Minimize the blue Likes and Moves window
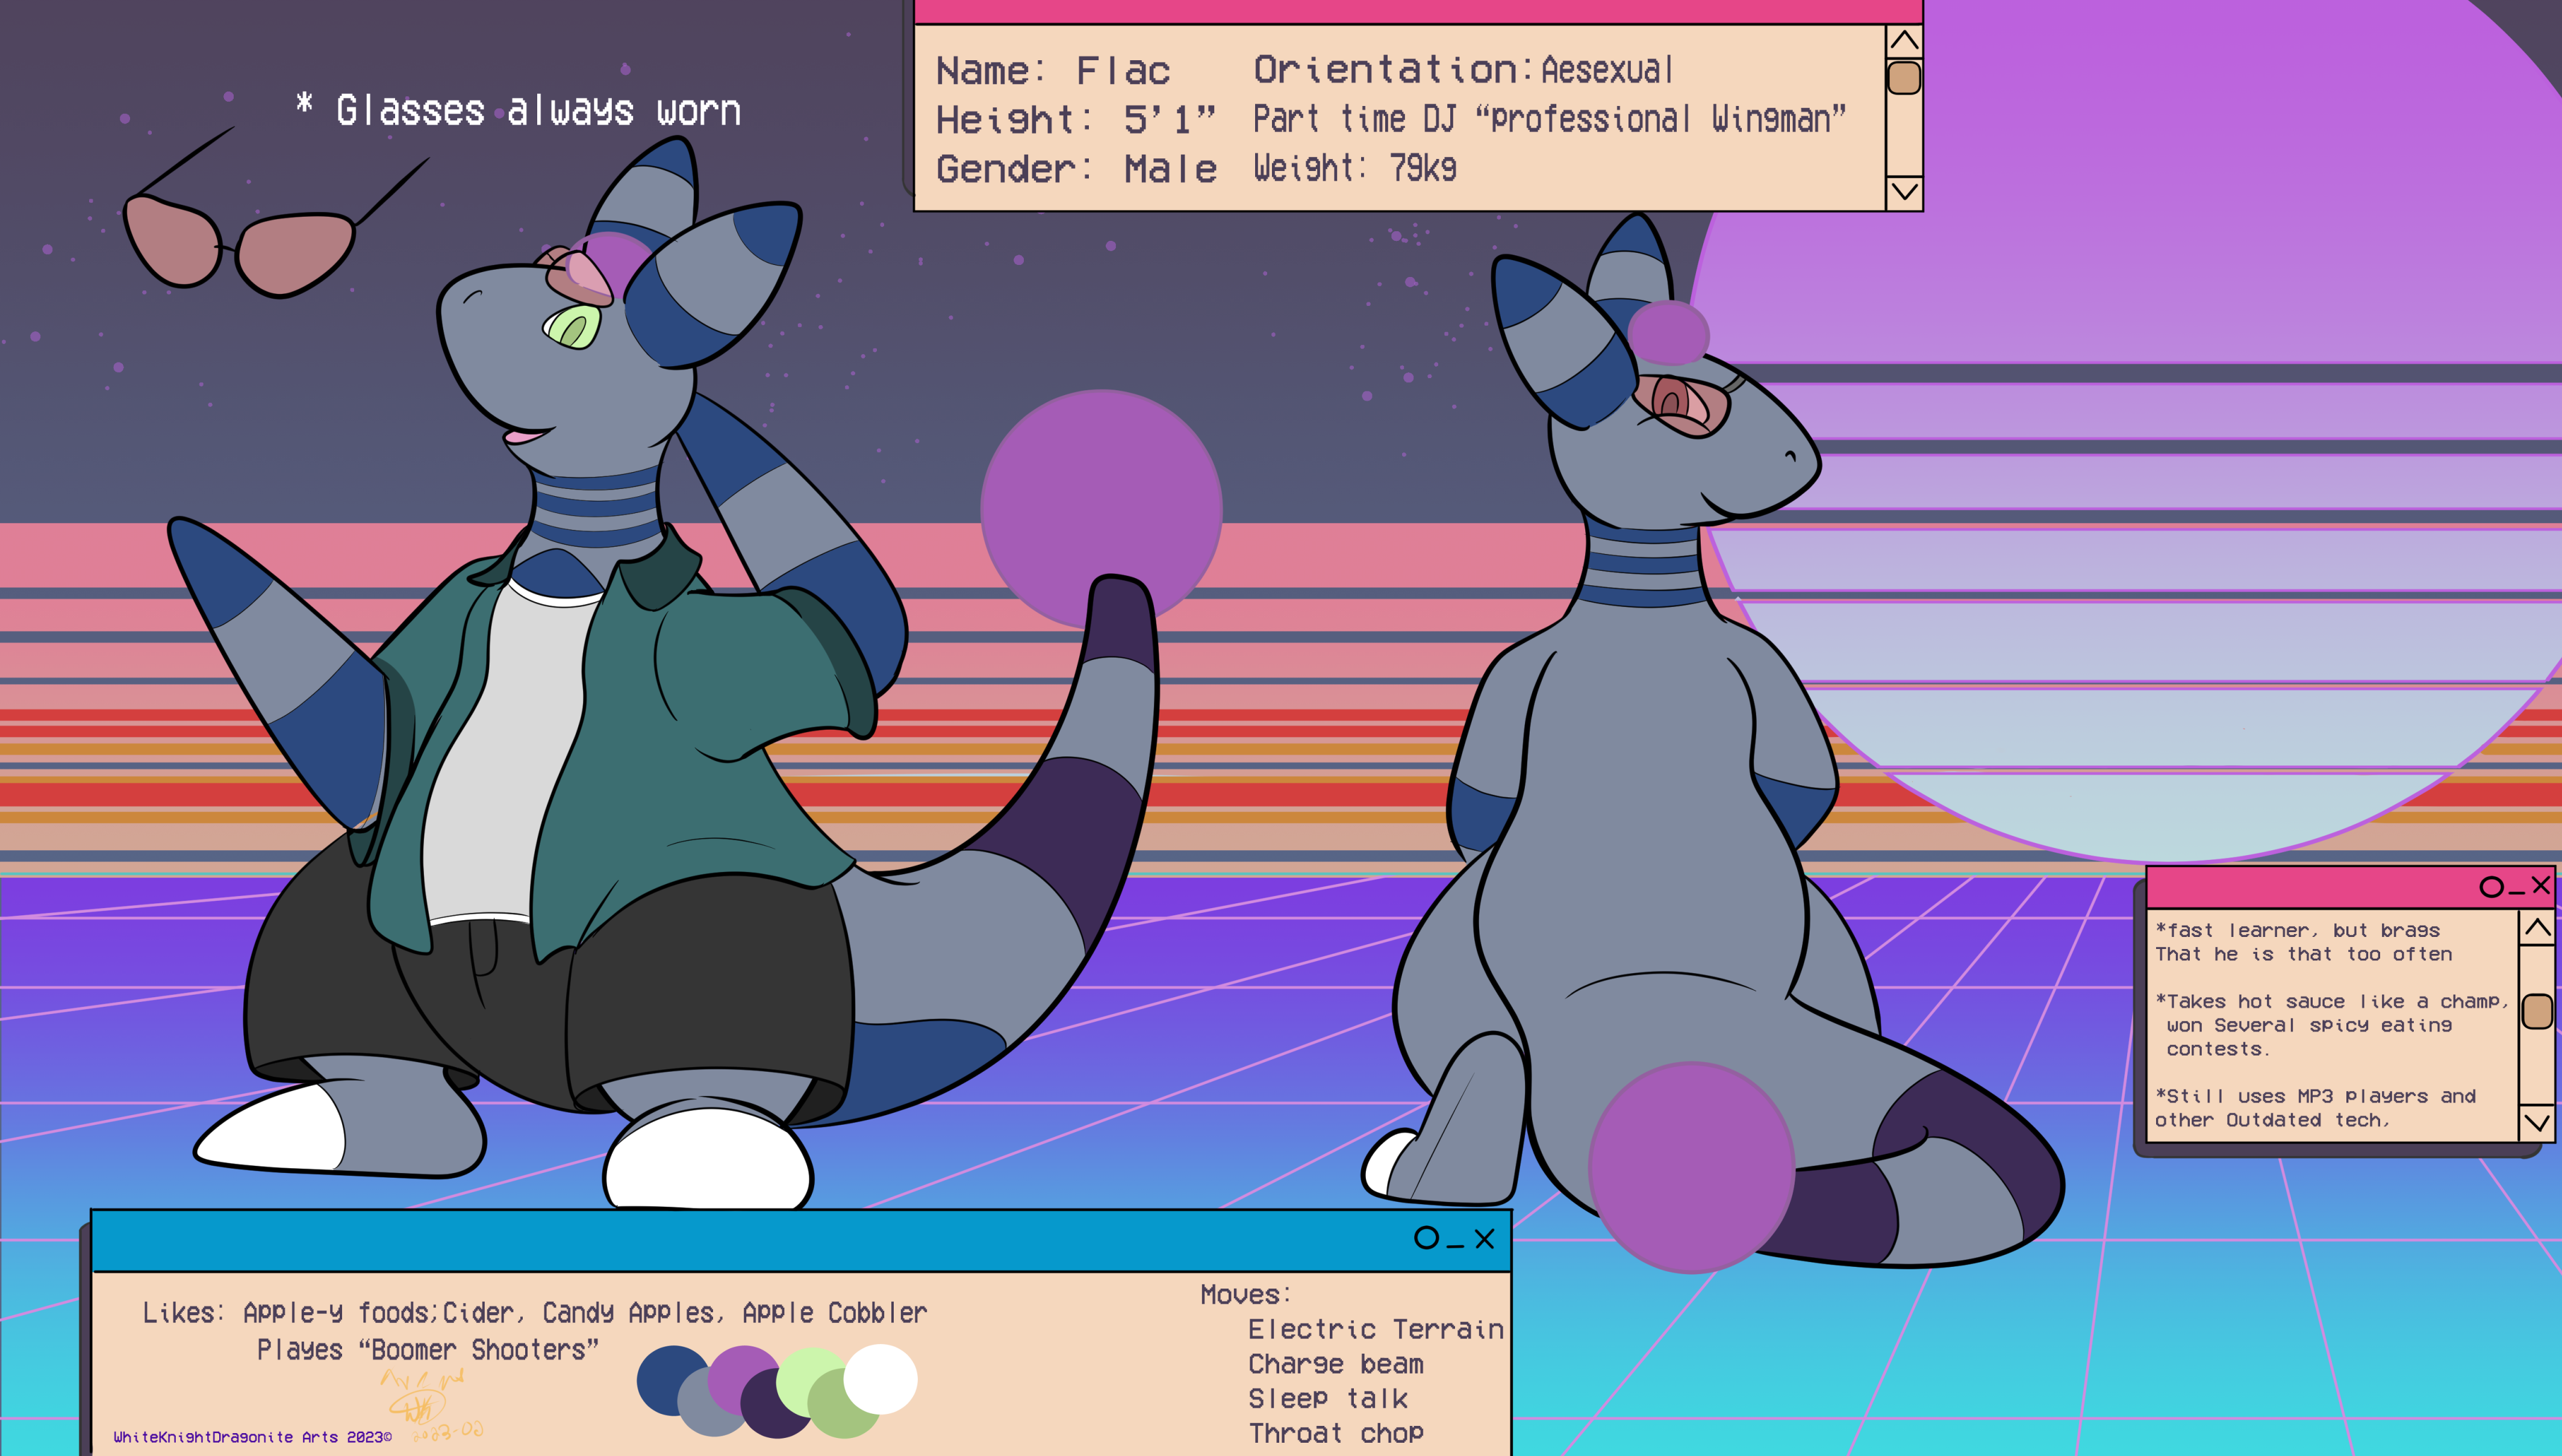 click(x=1456, y=1244)
